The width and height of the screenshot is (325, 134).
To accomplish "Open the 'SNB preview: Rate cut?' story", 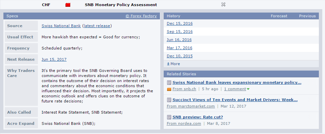I will (x=198, y=117).
